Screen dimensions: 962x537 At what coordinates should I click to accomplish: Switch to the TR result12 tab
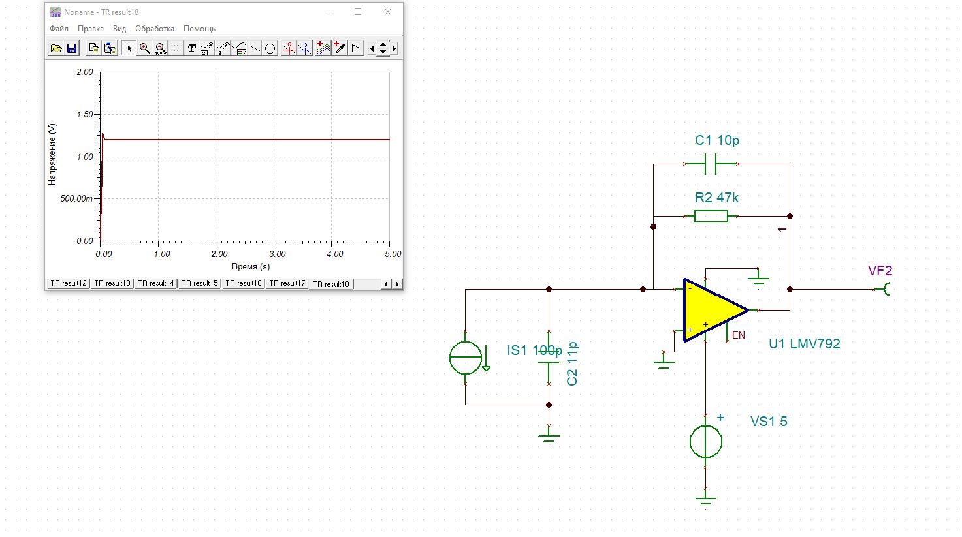pos(69,283)
